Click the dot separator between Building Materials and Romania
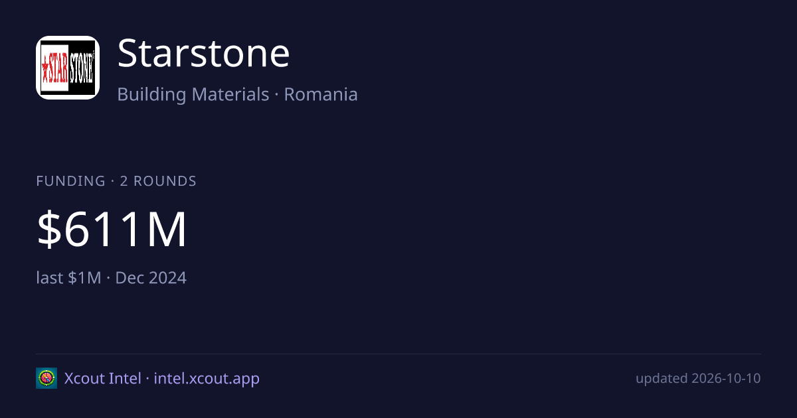The image size is (797, 418). (x=276, y=95)
